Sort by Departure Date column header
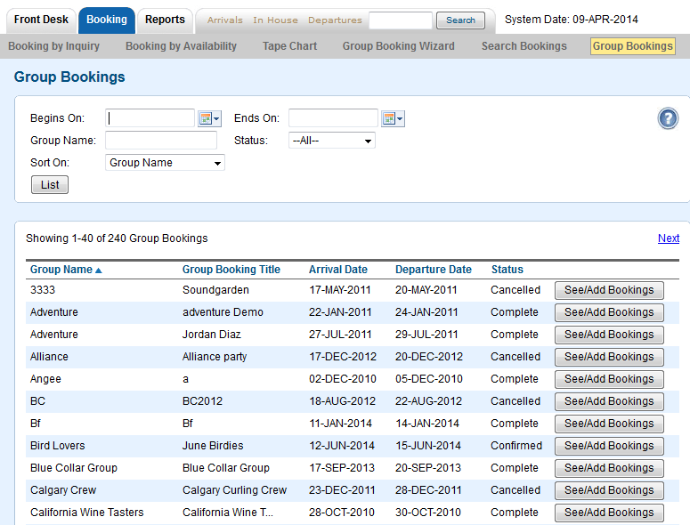Image resolution: width=690 pixels, height=525 pixels. [x=433, y=270]
